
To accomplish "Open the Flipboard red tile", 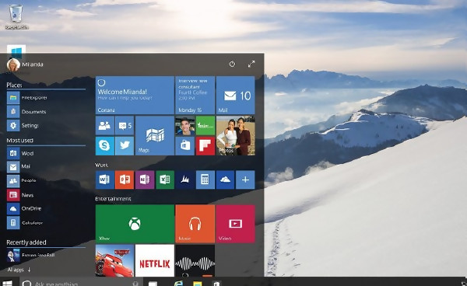I will [205, 145].
